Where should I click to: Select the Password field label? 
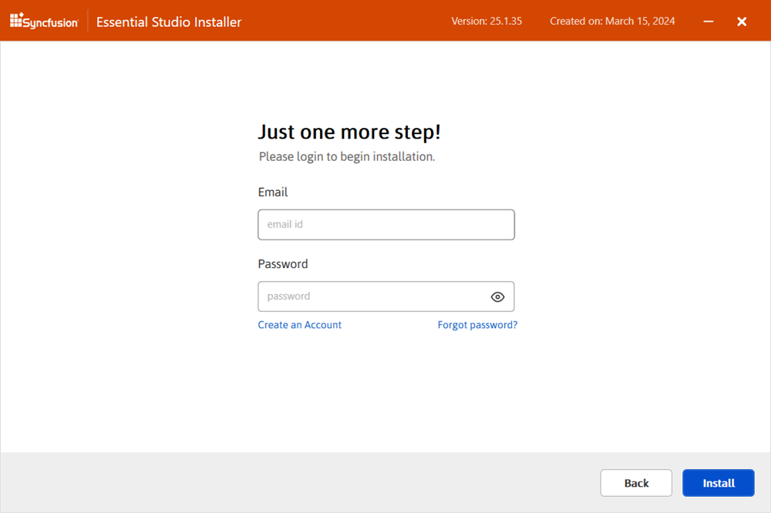tap(282, 263)
